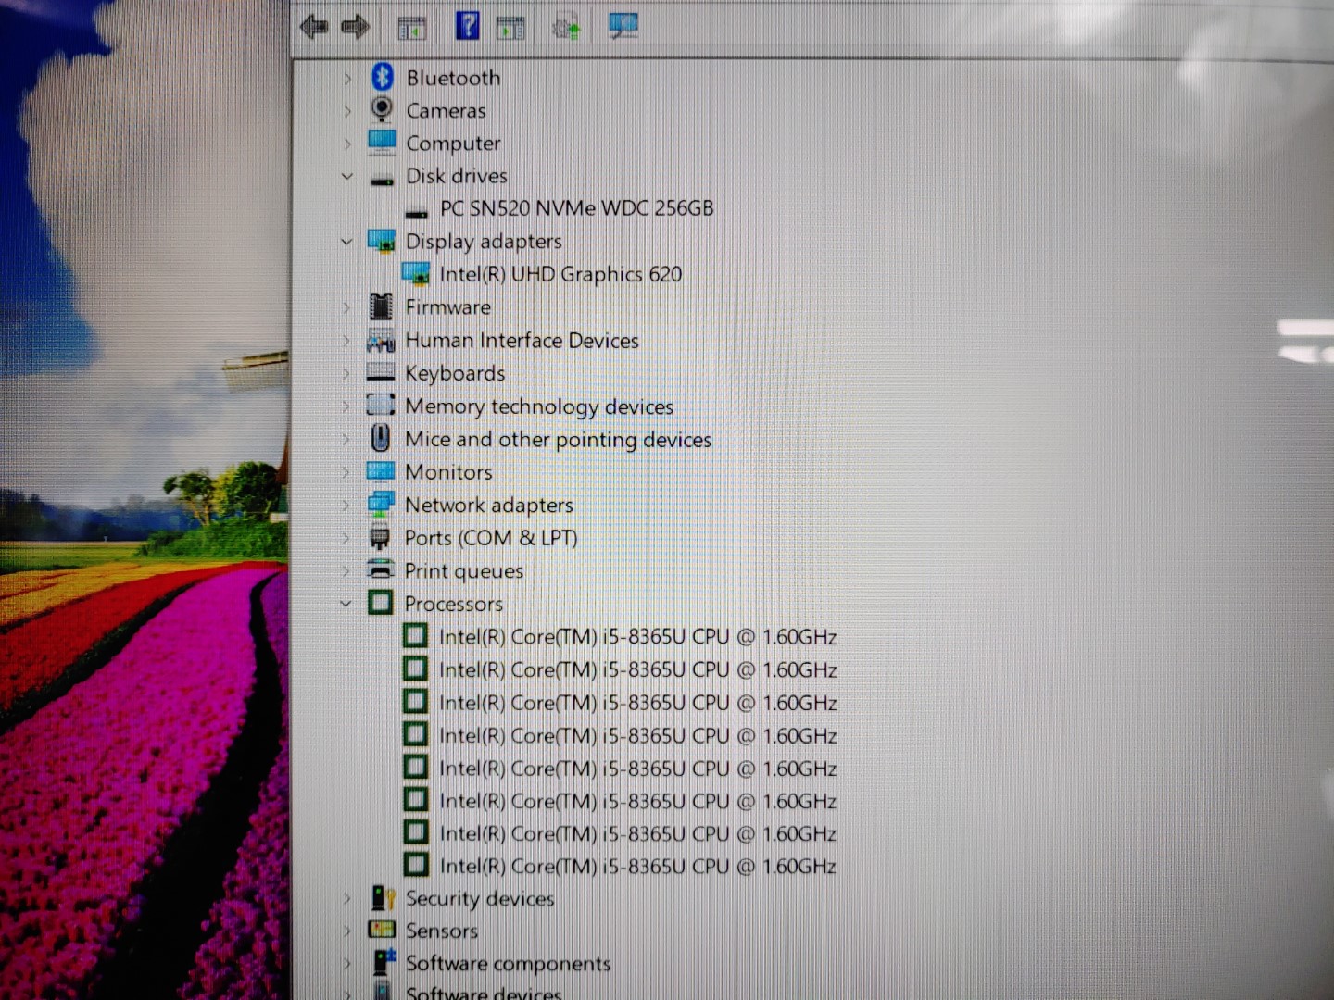Expand the Firmware node
Image resolution: width=1334 pixels, height=1000 pixels.
click(x=346, y=307)
